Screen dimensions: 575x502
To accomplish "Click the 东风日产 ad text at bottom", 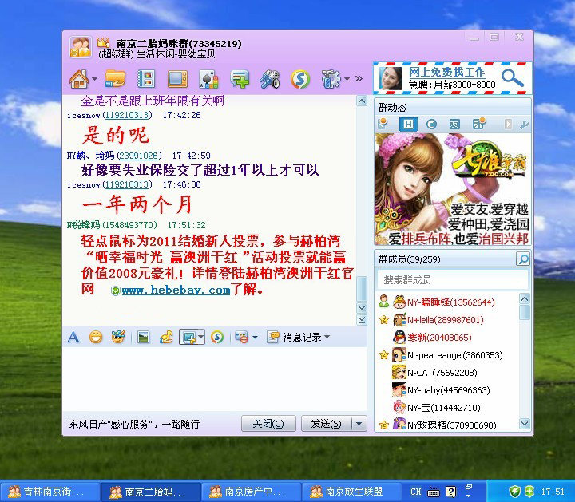I will tap(134, 424).
